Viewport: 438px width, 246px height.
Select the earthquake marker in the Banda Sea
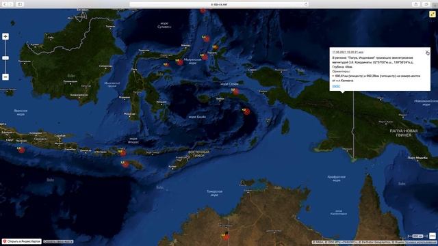click(x=246, y=111)
